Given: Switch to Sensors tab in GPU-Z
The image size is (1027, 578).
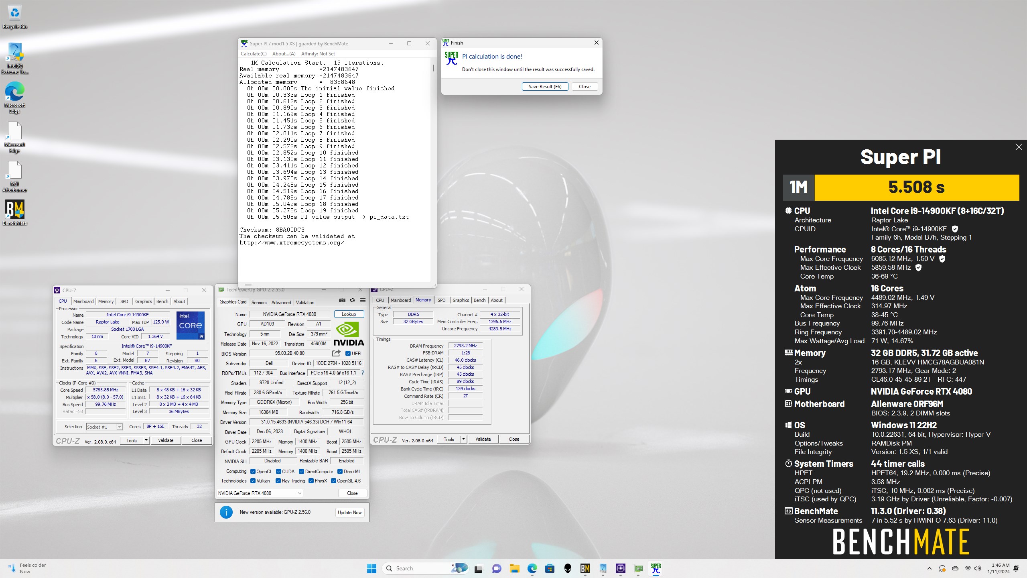Looking at the screenshot, I should (259, 303).
